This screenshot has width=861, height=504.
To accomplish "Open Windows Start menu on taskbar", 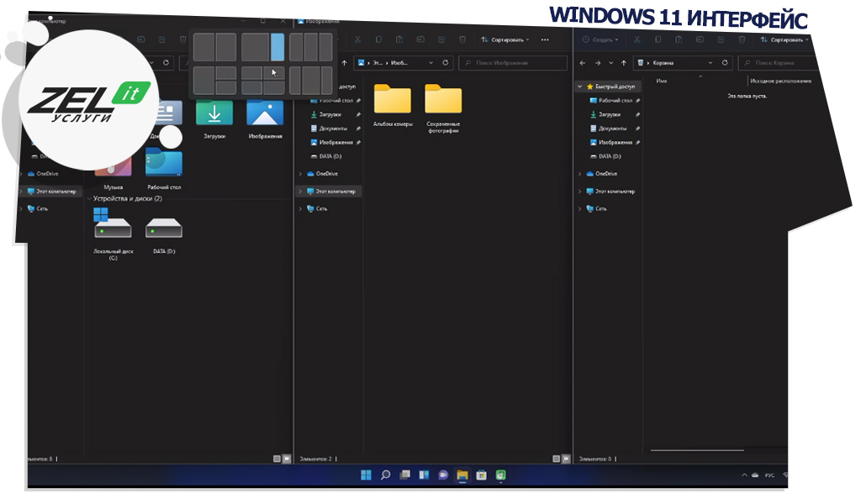I will pos(367,475).
